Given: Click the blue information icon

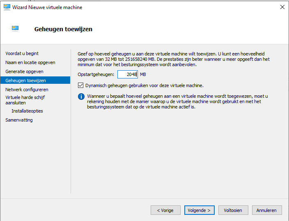Looking at the screenshot, I should click(x=81, y=97).
